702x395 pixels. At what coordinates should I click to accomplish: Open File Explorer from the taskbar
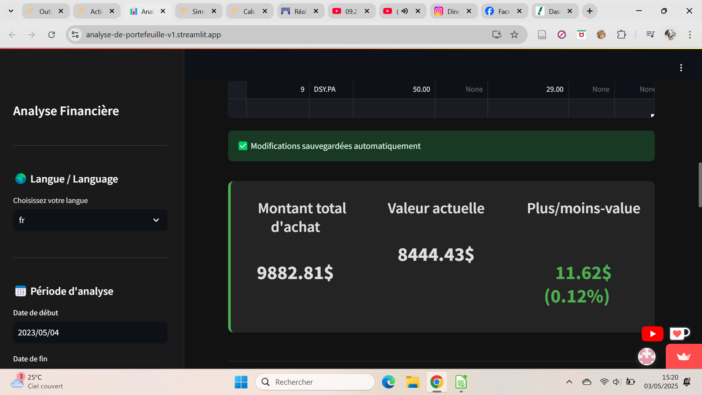tap(412, 382)
